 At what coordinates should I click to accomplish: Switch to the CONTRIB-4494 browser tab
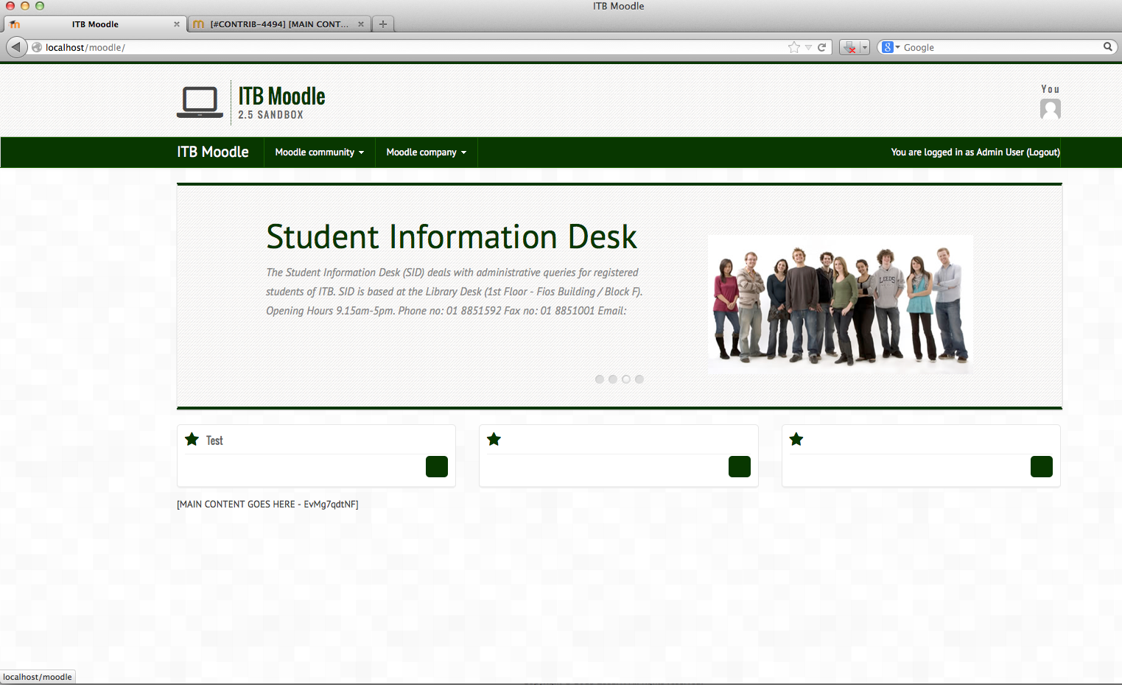279,24
